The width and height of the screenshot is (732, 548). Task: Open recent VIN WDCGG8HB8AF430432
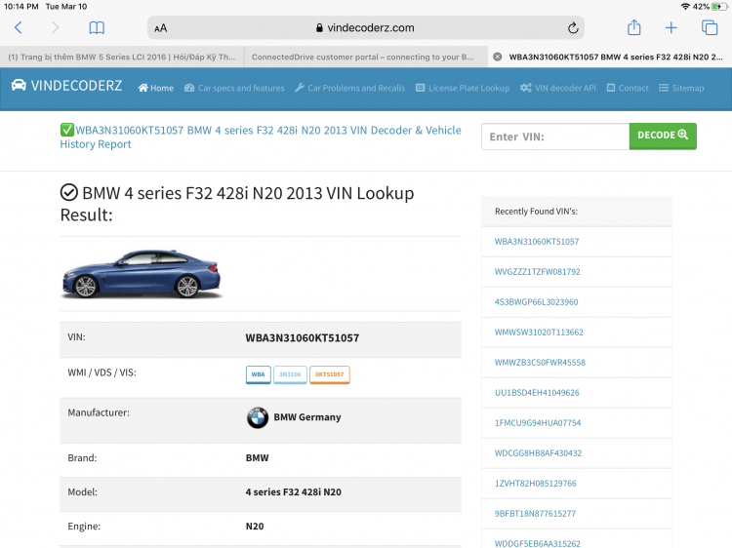pos(538,453)
